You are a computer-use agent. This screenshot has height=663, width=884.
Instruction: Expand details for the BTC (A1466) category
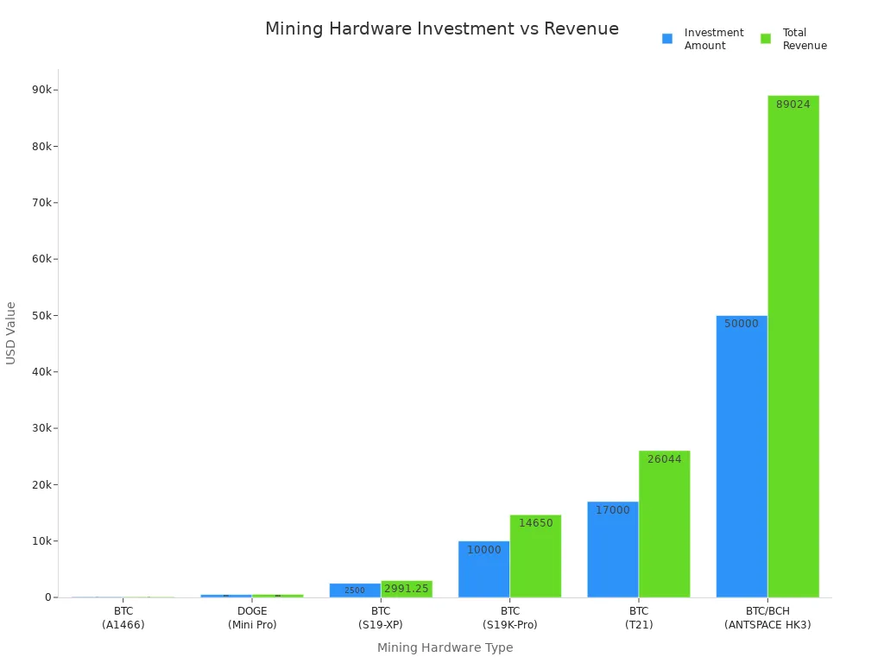point(123,617)
